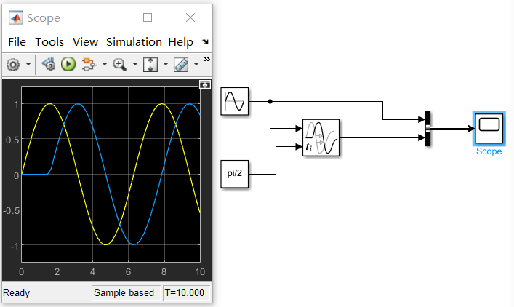The width and height of the screenshot is (514, 307).
Task: Open the Help menu
Action: click(180, 42)
